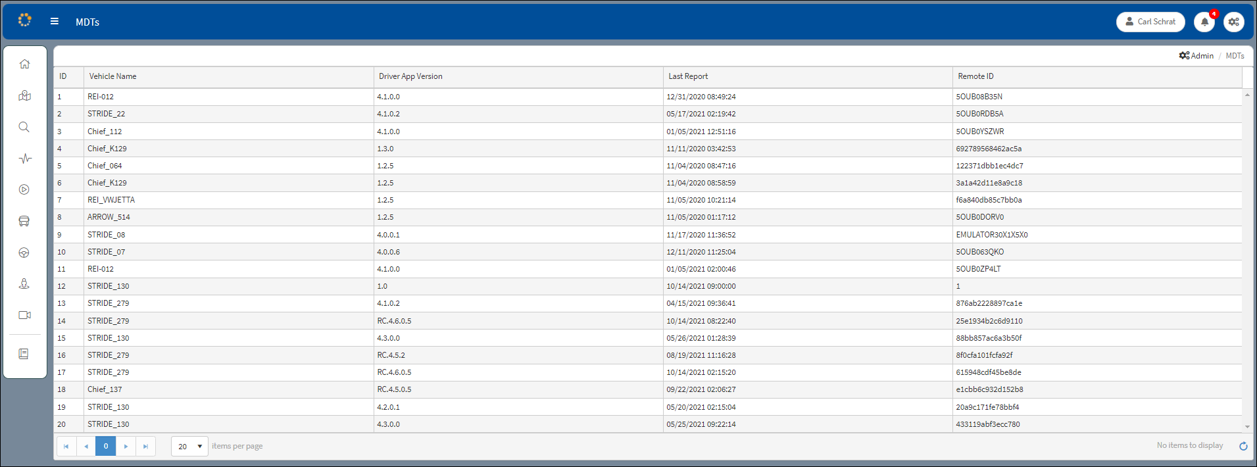Click last report 08/19/2021 11:16:28

pyautogui.click(x=808, y=355)
